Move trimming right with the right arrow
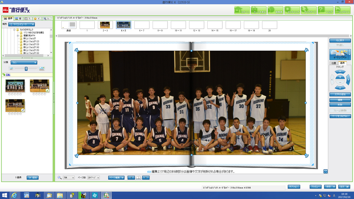 tap(348, 80)
